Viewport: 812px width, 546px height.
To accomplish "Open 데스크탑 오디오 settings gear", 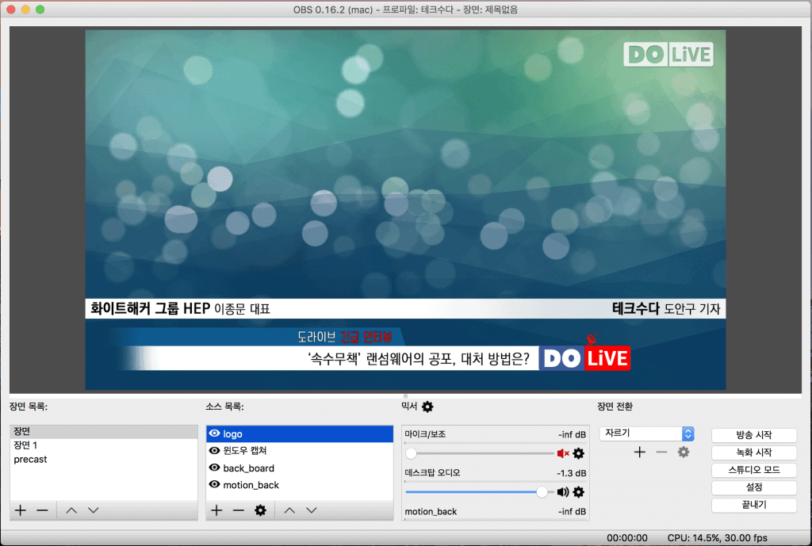I will tap(579, 492).
